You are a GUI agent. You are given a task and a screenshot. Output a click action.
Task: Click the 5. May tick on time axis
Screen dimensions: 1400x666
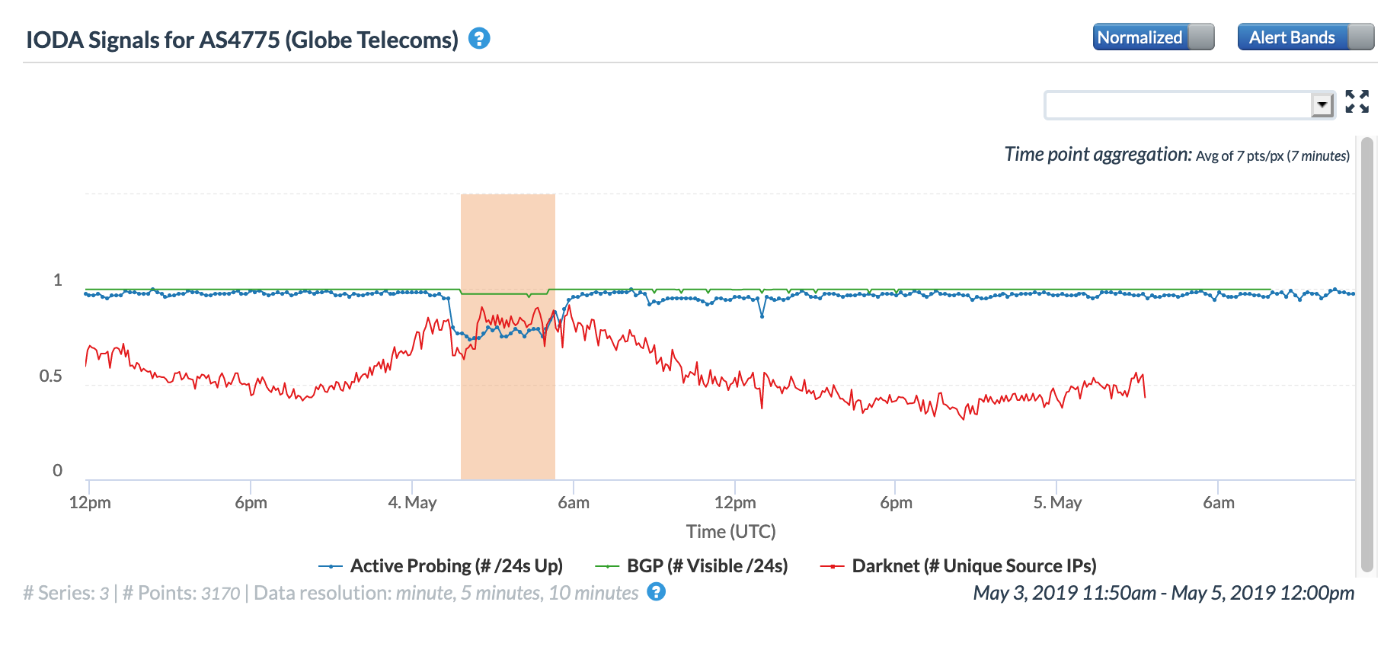[x=1057, y=503]
